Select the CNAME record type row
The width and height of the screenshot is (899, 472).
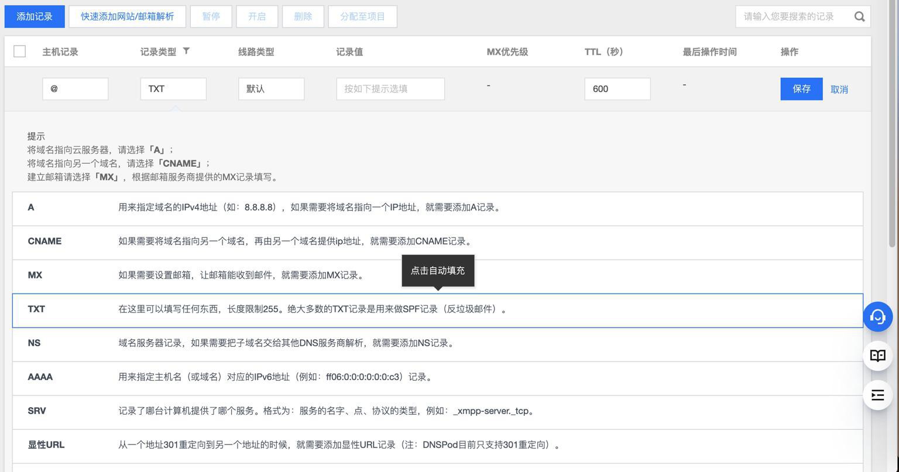click(x=438, y=243)
